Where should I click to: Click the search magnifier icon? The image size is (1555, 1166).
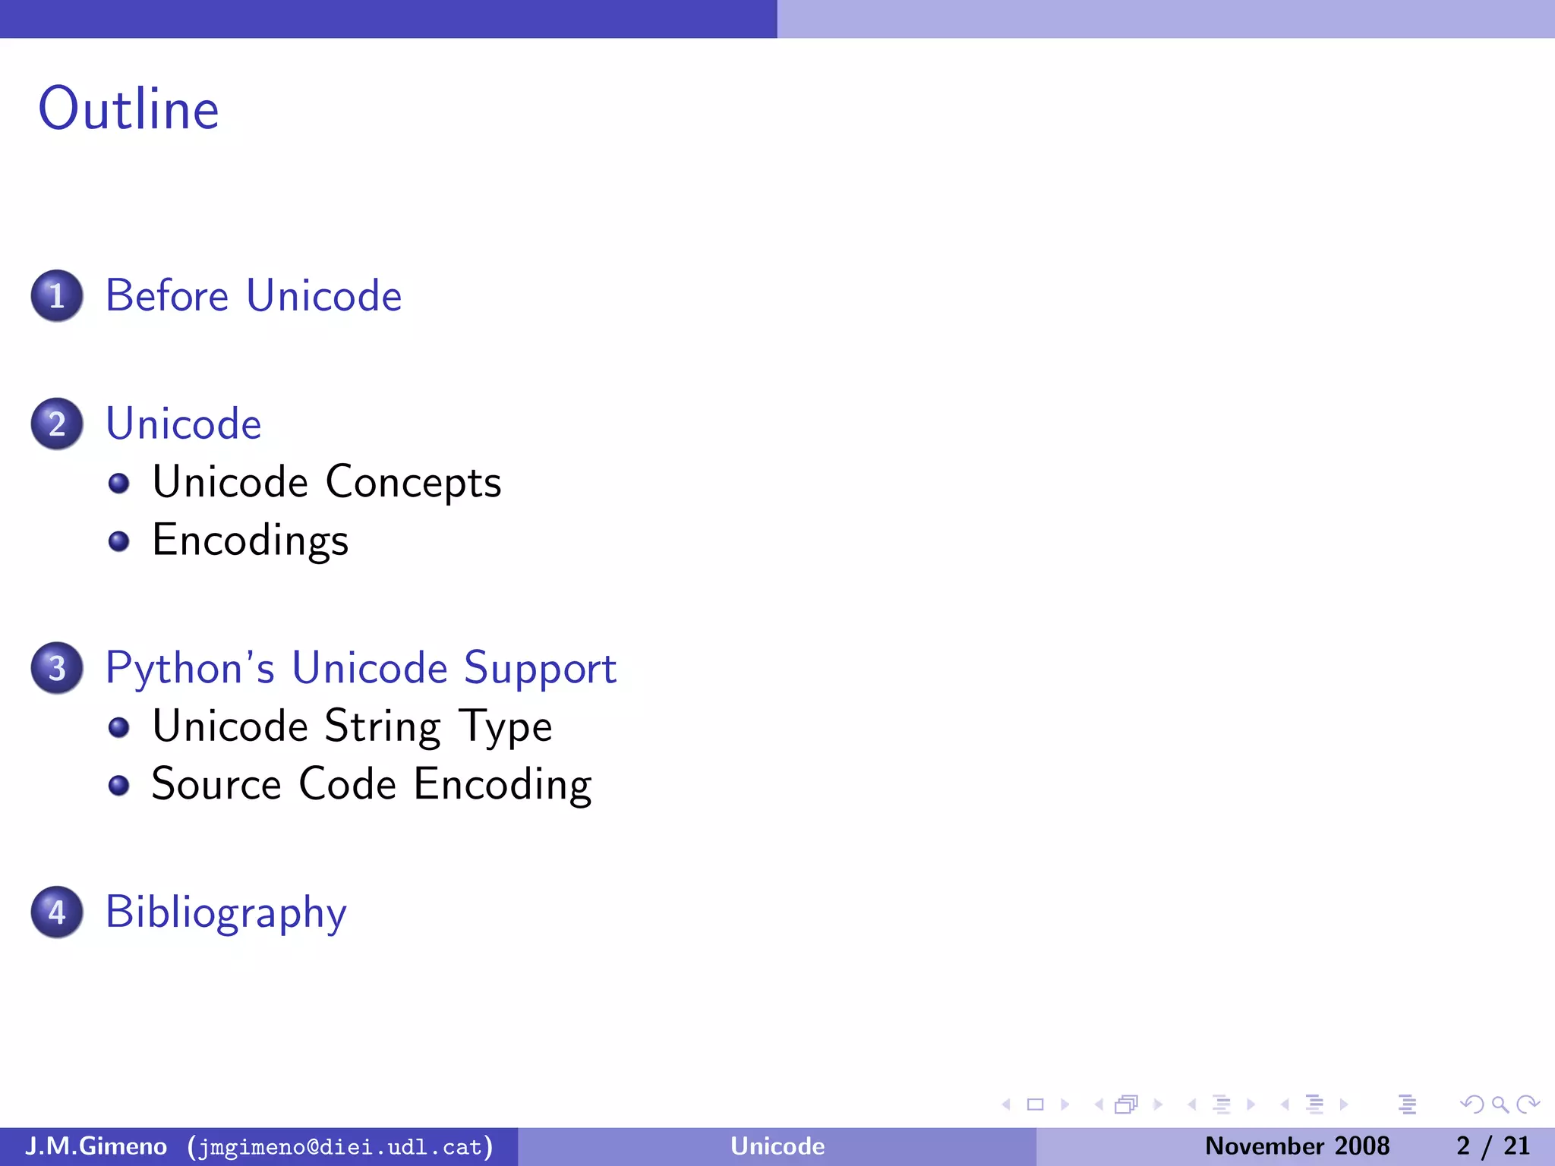click(x=1500, y=1105)
